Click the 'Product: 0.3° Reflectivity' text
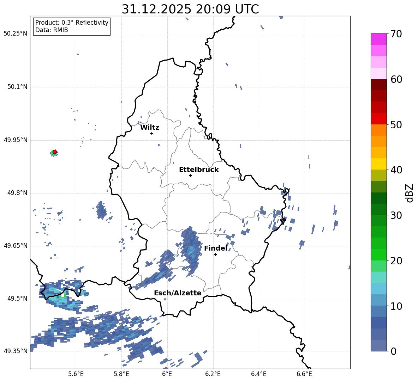This screenshot has height=381, width=418. point(72,23)
